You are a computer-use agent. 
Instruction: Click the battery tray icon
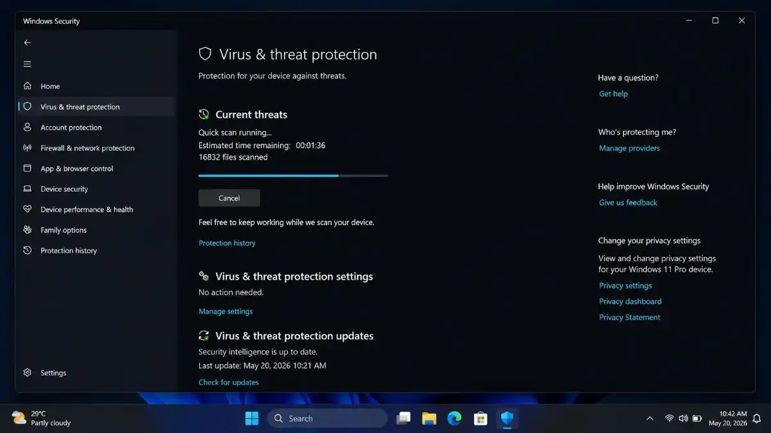(697, 418)
